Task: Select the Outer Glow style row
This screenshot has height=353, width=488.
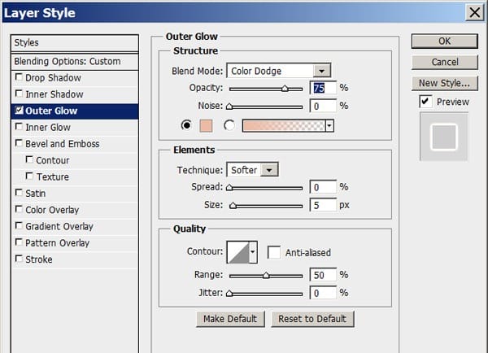Action: pos(75,111)
